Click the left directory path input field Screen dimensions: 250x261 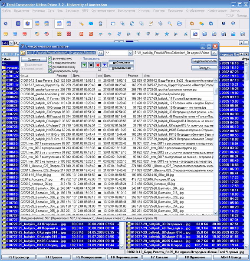point(62,53)
